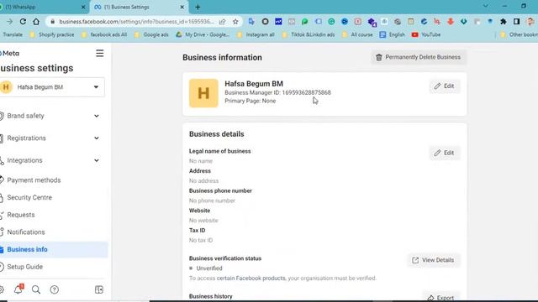Collapse sidebar using panel toggle icon
The width and height of the screenshot is (538, 302).
click(x=99, y=289)
